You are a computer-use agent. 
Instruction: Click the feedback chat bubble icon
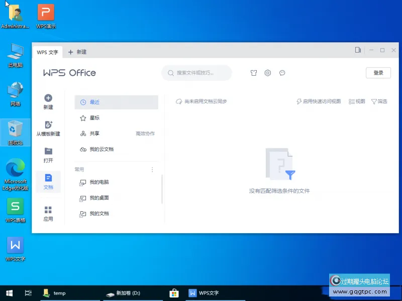282,73
